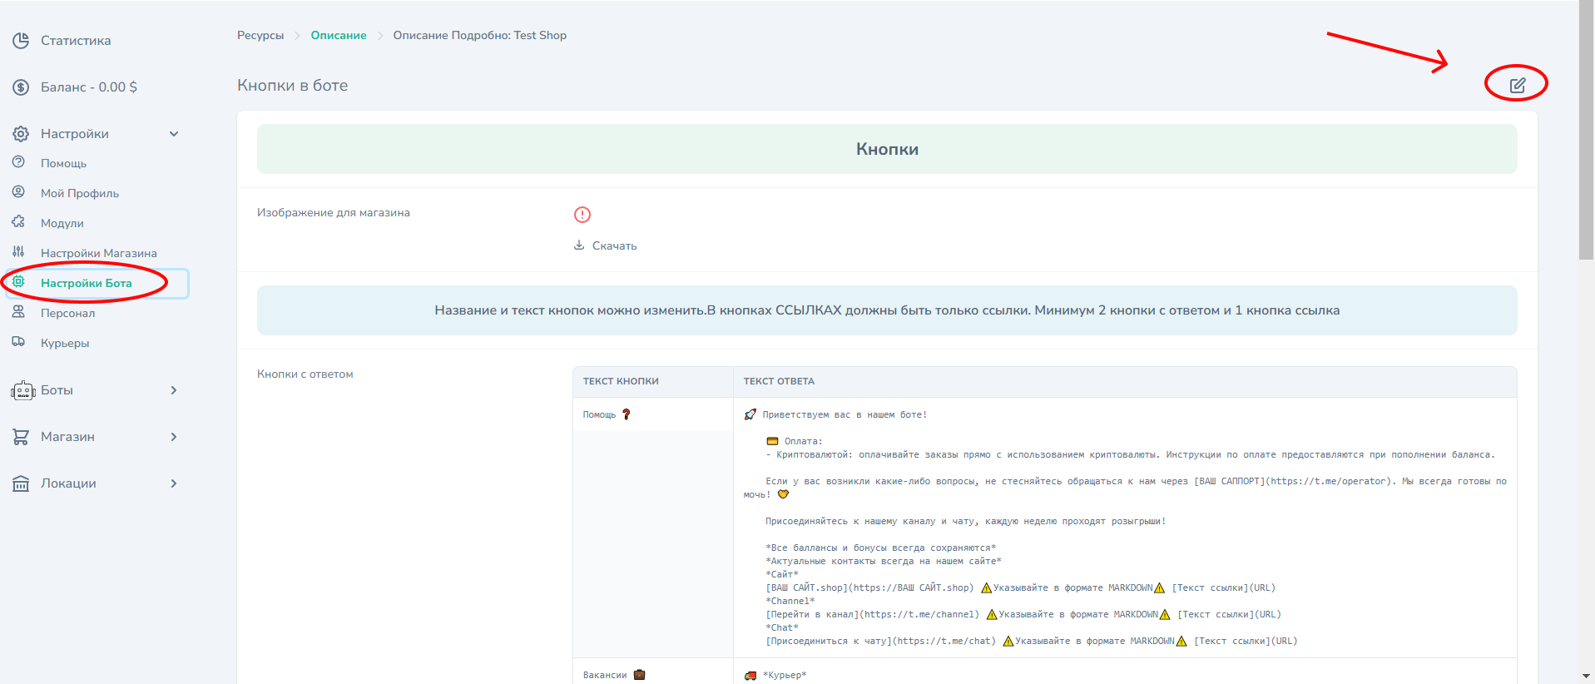
Task: Open Курьеры page
Action: 65,343
